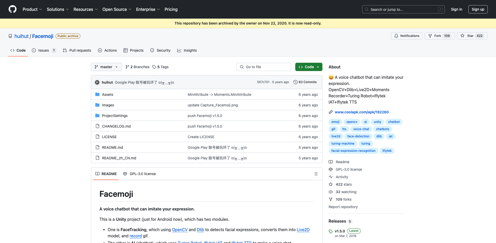Select the GPL-3.0 license tab
This screenshot has width=496, height=243.
tap(139, 174)
